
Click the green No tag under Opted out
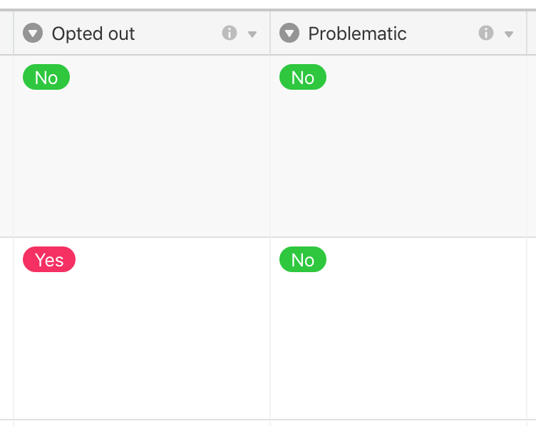click(x=46, y=77)
